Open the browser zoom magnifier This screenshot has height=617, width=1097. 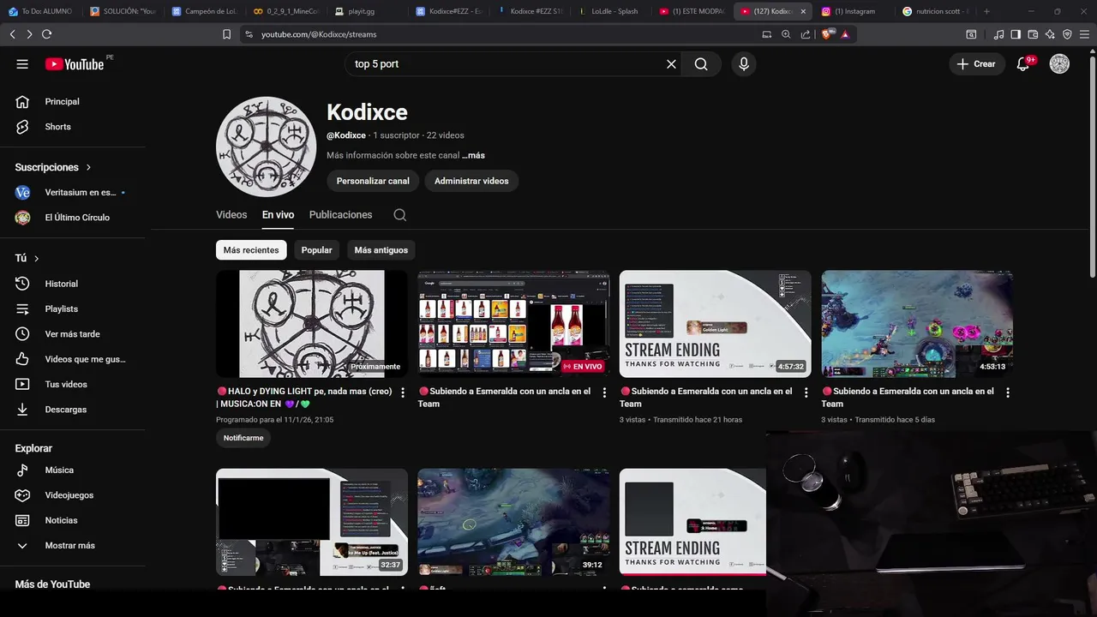(x=786, y=34)
